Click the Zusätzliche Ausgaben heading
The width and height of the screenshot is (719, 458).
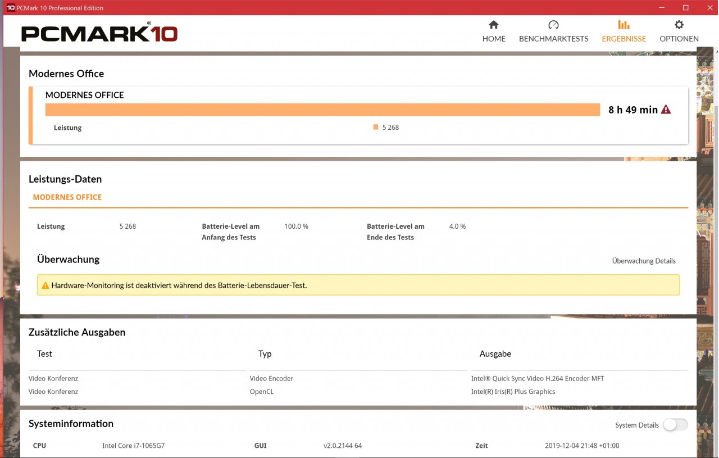77,333
